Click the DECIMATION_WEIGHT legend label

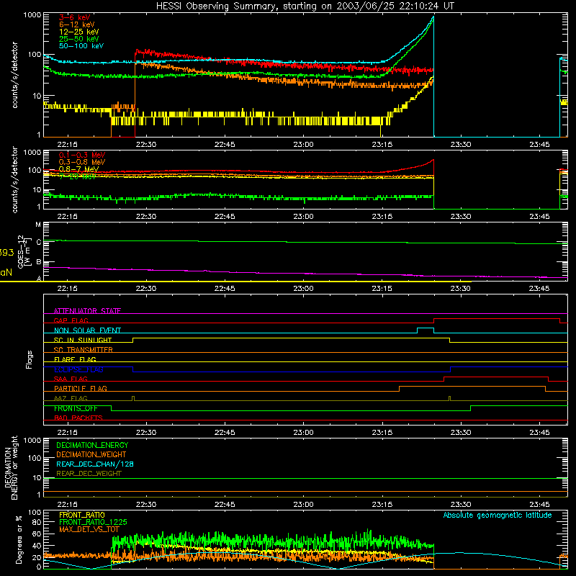tap(91, 454)
